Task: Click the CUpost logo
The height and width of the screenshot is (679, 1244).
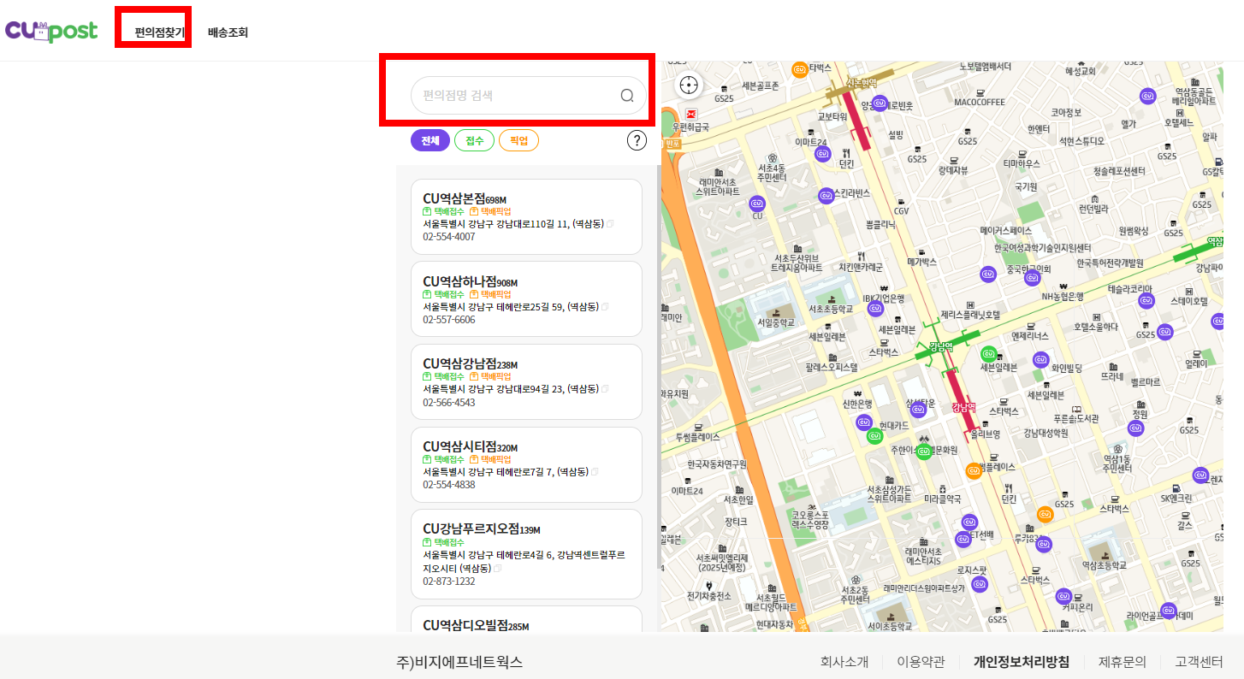Action: pos(50,31)
